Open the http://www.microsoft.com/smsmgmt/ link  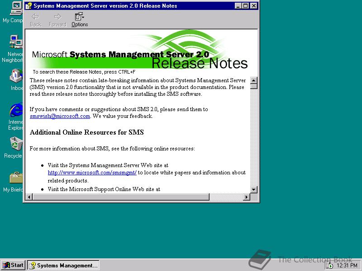[92, 173]
